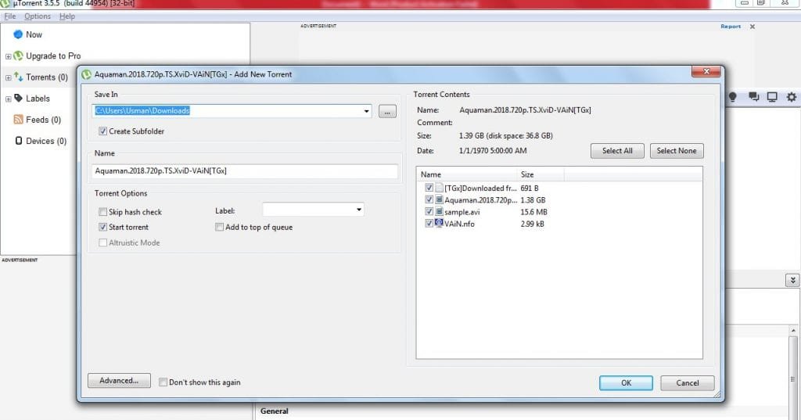Open the settings gear icon in toolbar

[791, 97]
